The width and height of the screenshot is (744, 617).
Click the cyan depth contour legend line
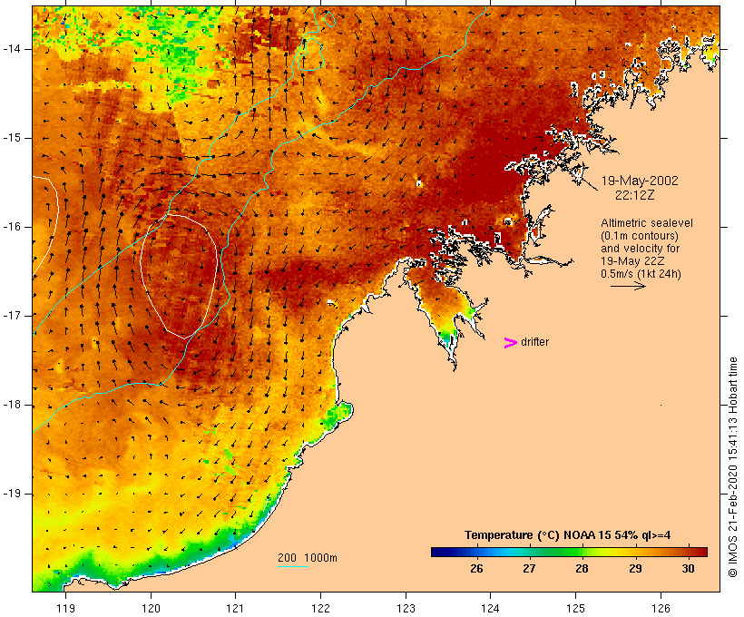point(293,566)
